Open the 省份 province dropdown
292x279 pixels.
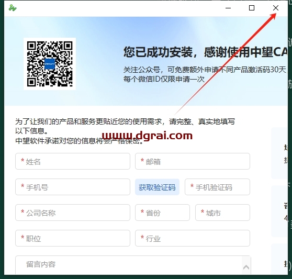tap(162, 213)
